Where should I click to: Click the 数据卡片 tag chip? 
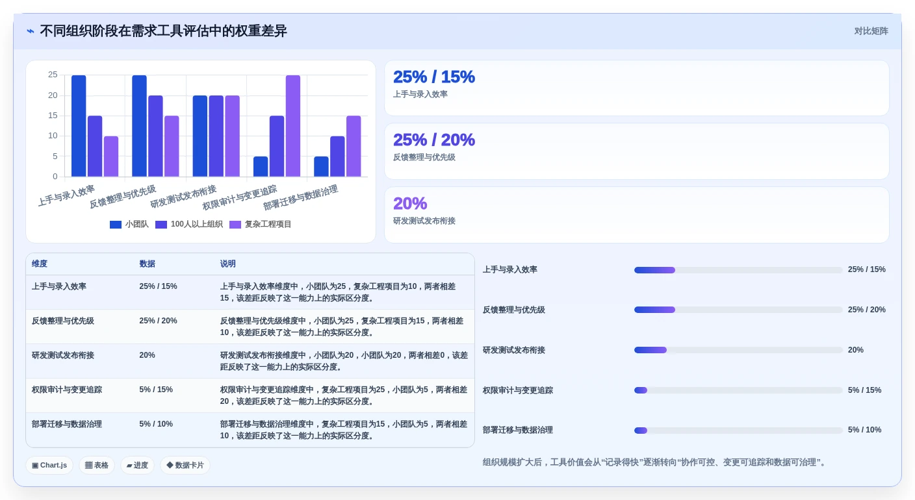click(x=185, y=465)
